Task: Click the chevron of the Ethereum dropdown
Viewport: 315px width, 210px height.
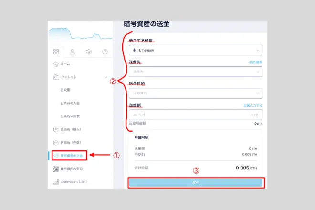Action: pyautogui.click(x=258, y=50)
